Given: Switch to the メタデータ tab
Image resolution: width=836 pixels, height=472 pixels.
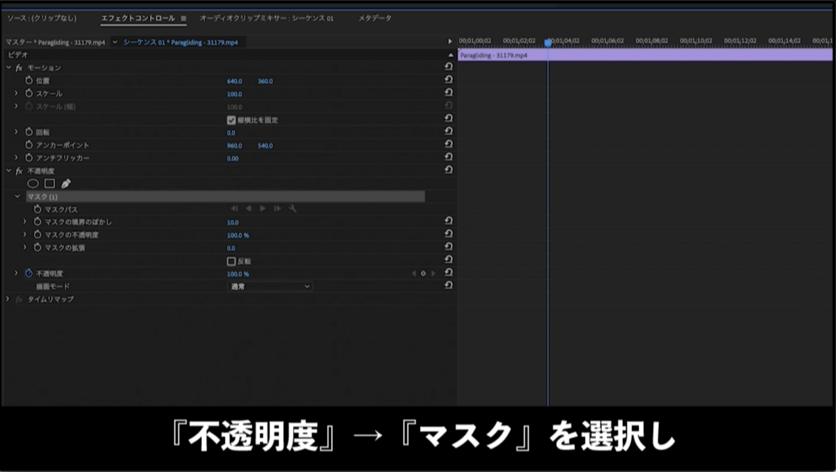Looking at the screenshot, I should click(x=374, y=18).
